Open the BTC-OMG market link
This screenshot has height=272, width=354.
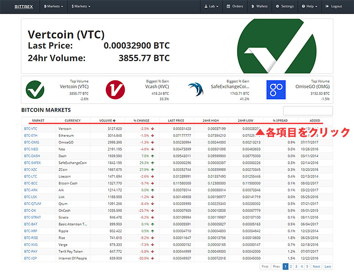click(31, 143)
